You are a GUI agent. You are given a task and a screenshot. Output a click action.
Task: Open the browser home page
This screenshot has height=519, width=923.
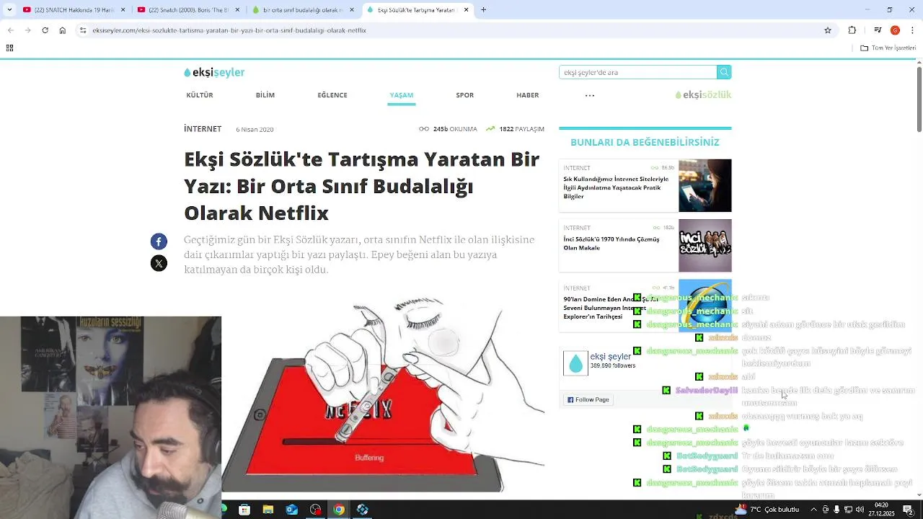[x=62, y=30]
